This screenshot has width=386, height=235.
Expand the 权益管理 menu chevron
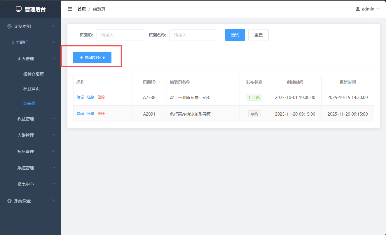point(54,119)
